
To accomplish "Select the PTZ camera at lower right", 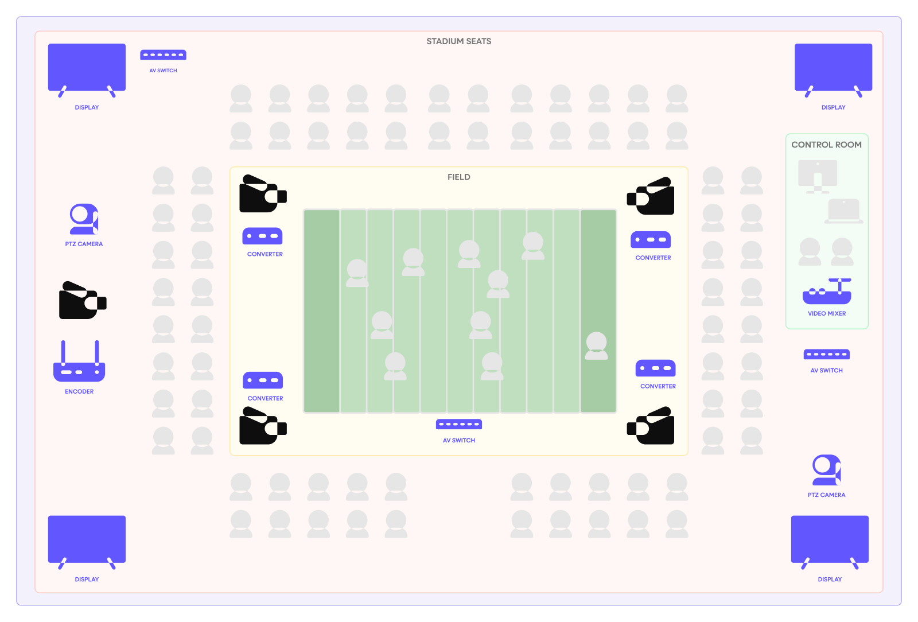I will tap(826, 471).
